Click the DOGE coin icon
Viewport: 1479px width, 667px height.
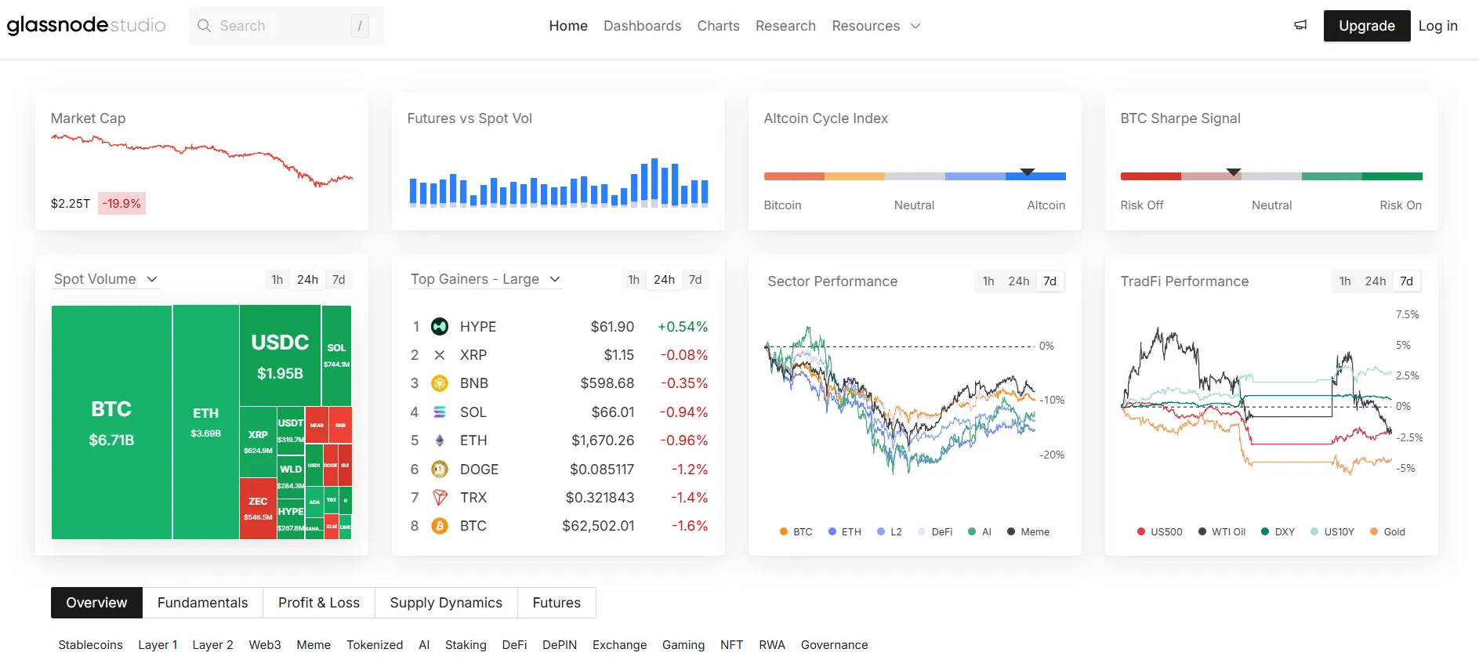click(x=440, y=469)
